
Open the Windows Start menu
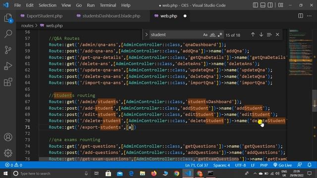pyautogui.click(x=5, y=174)
